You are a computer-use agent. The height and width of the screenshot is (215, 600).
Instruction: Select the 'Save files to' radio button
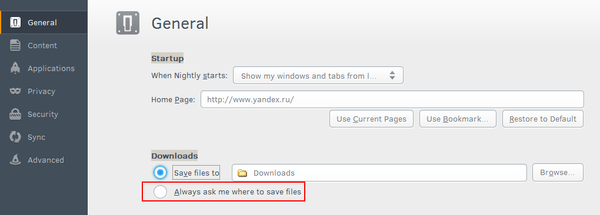coord(161,173)
